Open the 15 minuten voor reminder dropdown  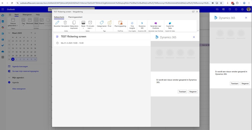point(90,25)
